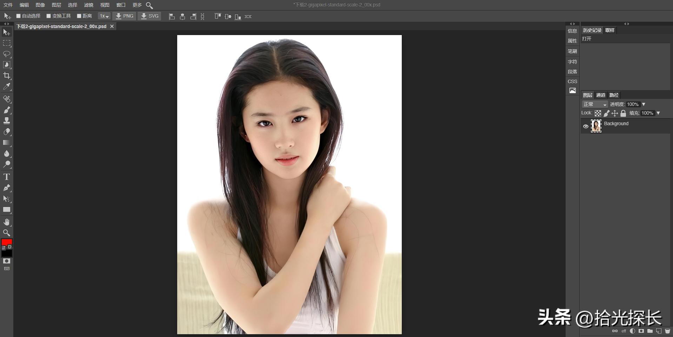
Task: Collapse the left toolbar with its arrows
Action: coord(7,24)
